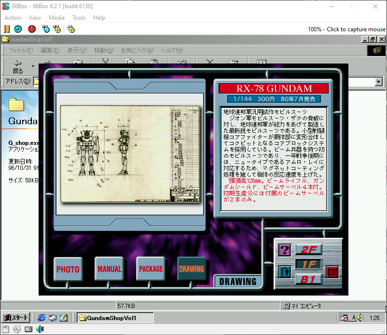The height and width of the screenshot is (335, 387).
Task: Launch Outlook Express from quick launch
Action: coord(52,318)
